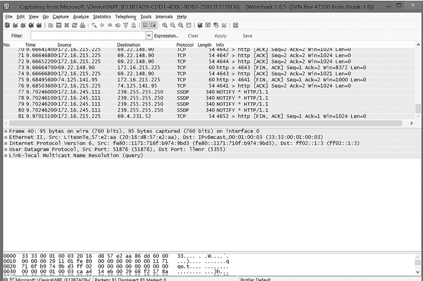The image size is (423, 281).
Task: Open the Edit menu
Action: [x=21, y=17]
